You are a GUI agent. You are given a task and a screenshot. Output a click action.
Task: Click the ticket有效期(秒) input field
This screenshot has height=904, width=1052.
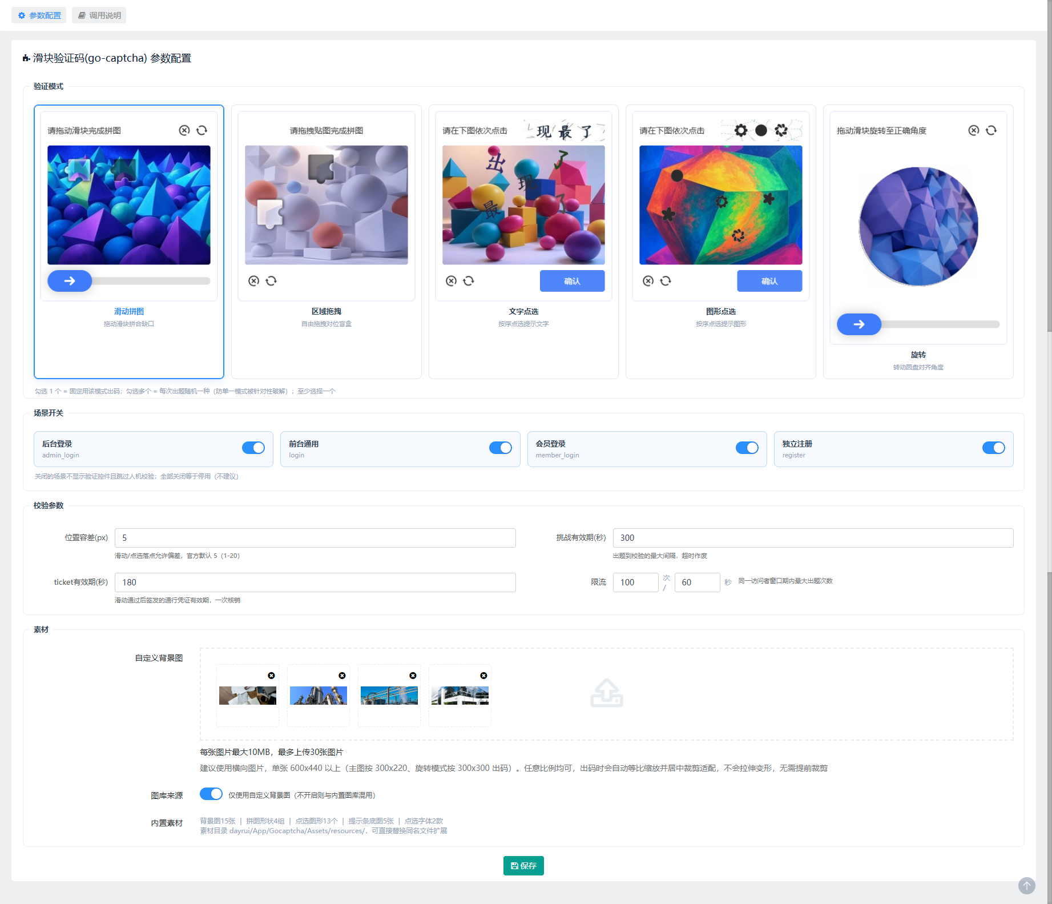(315, 582)
